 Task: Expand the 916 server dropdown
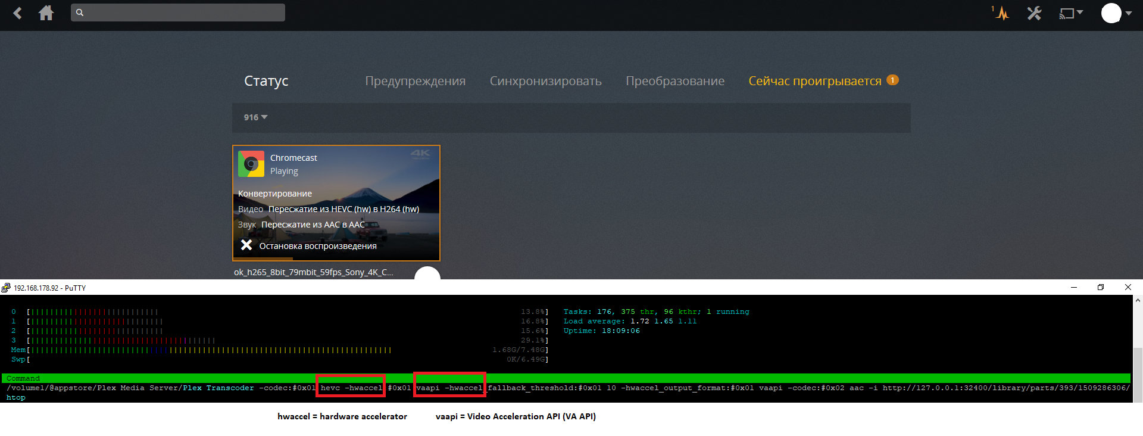pyautogui.click(x=255, y=117)
